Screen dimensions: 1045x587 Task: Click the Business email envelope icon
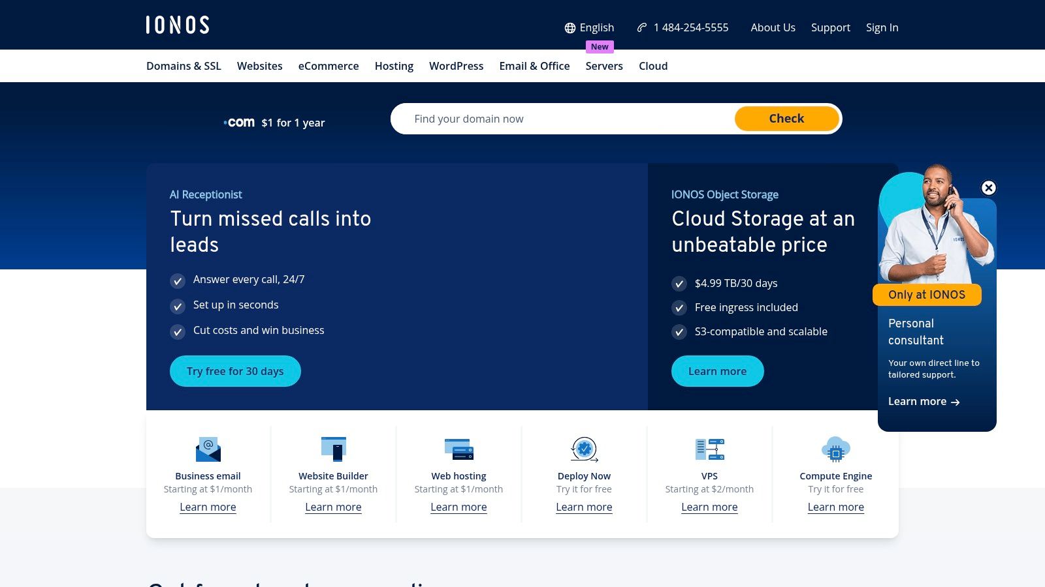point(208,449)
